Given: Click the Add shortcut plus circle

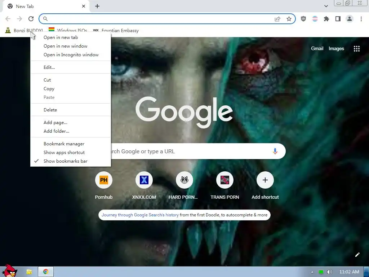Looking at the screenshot, I should 265,180.
